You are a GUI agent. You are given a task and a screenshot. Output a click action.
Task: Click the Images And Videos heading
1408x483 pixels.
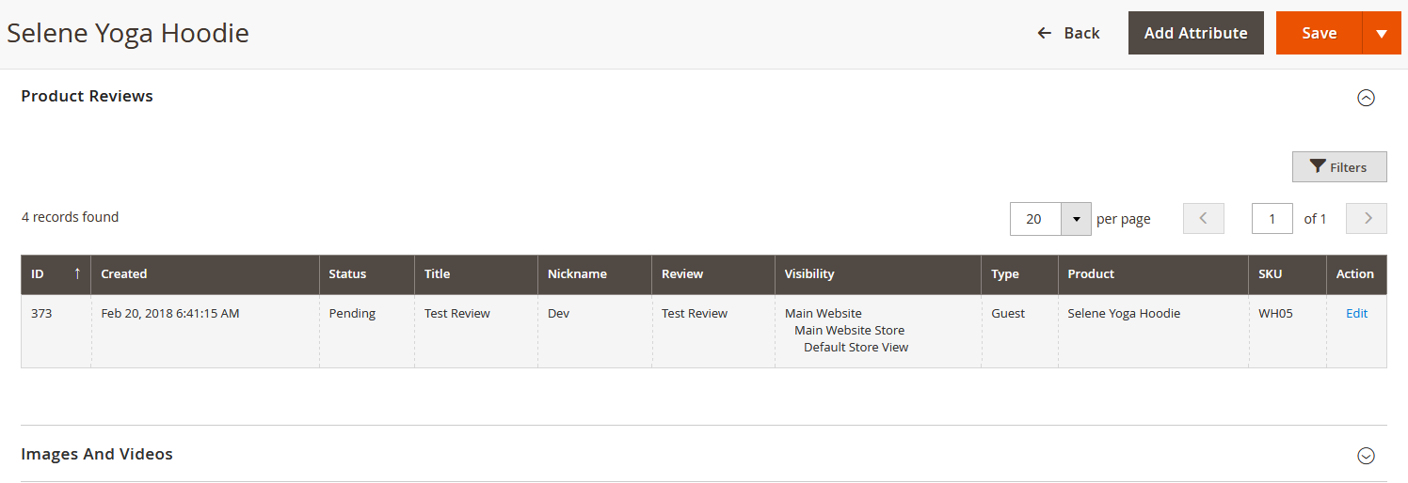pyautogui.click(x=97, y=454)
